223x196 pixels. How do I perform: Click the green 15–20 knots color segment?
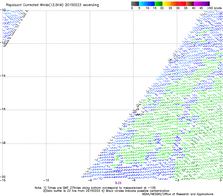pos(159,4)
